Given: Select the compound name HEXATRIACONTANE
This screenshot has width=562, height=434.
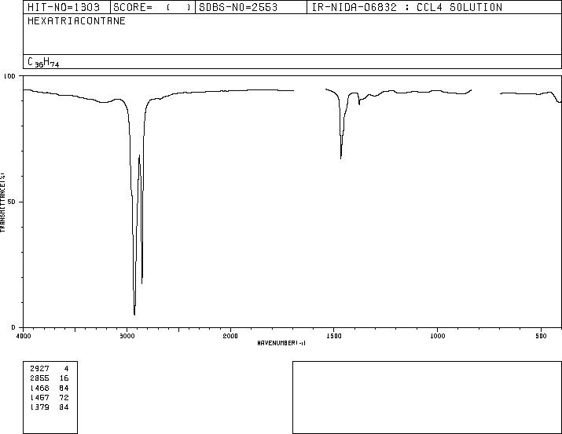Looking at the screenshot, I should pyautogui.click(x=76, y=21).
